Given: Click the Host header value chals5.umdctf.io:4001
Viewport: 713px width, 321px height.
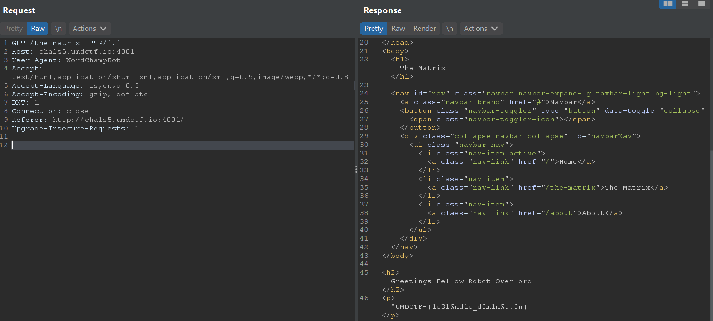Looking at the screenshot, I should (86, 51).
